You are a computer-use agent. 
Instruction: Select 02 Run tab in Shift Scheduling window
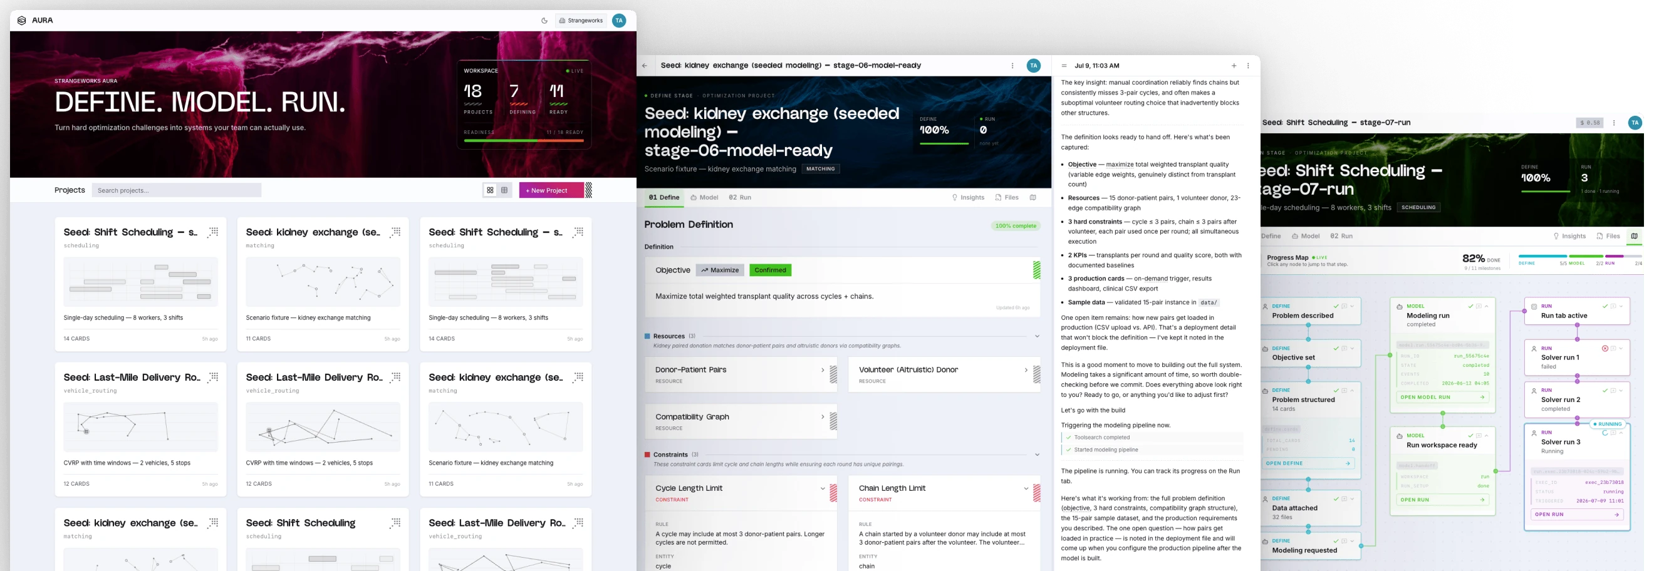point(1341,236)
